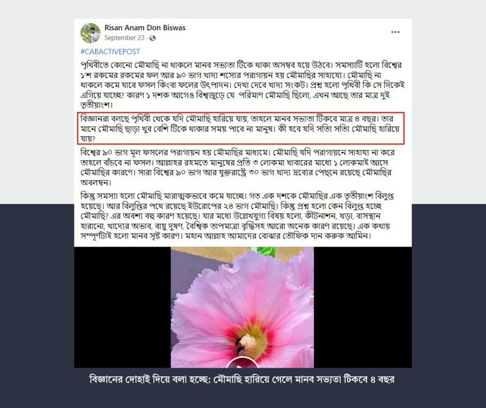Screen dimensions: 486x408
Task: Click the bottom caption বিজ্ঞানের দোহাই দিয়ে
Action: point(242,379)
